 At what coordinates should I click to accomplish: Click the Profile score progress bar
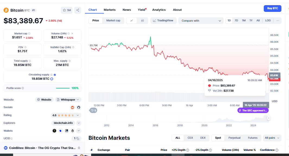63,88
